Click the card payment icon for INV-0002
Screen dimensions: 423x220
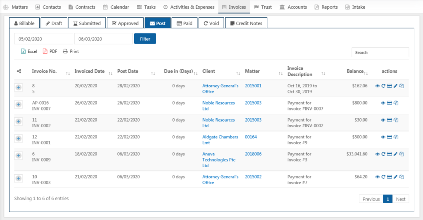tap(389, 120)
